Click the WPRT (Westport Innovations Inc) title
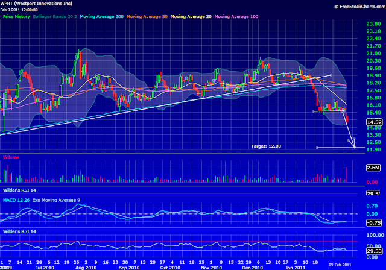 coord(36,4)
